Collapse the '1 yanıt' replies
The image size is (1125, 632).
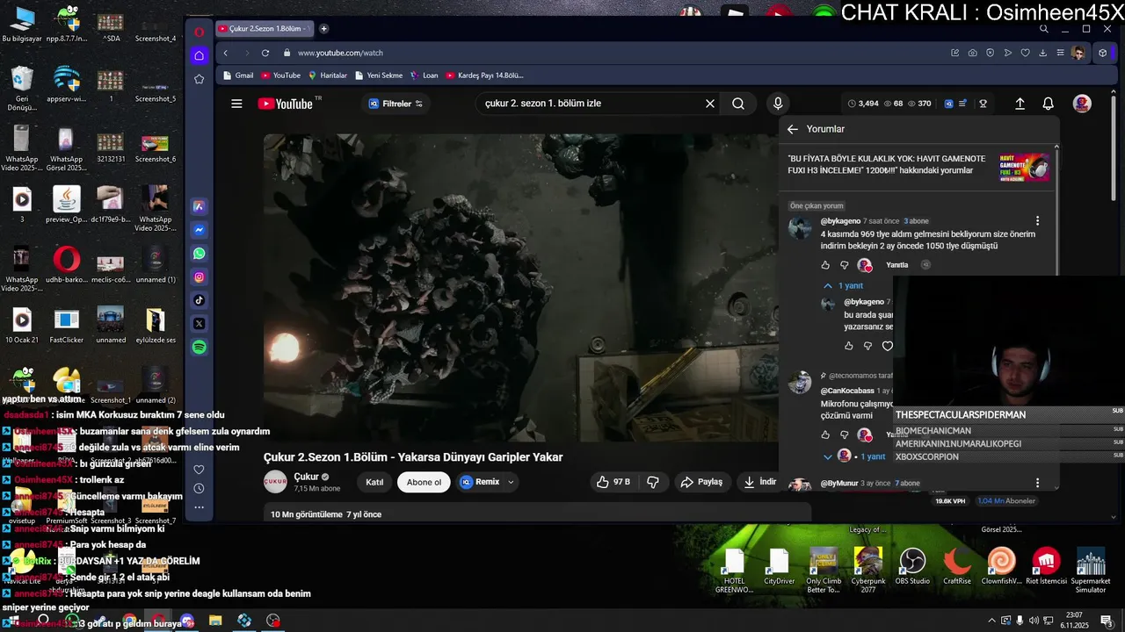(843, 286)
